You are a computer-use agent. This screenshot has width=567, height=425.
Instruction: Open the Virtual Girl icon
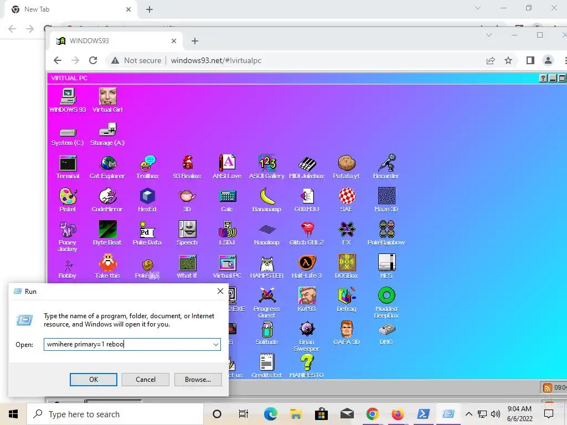[107, 100]
